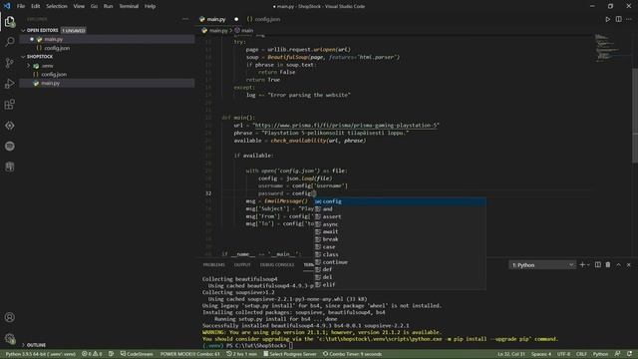Open the Run menu
This screenshot has height=359, width=638.
[109, 6]
